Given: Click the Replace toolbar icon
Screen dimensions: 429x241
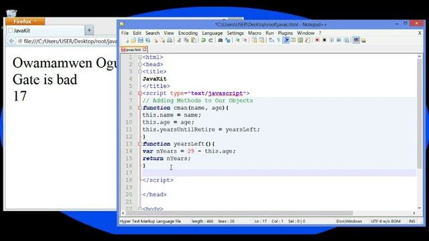Looking at the screenshot, I should [228, 40].
